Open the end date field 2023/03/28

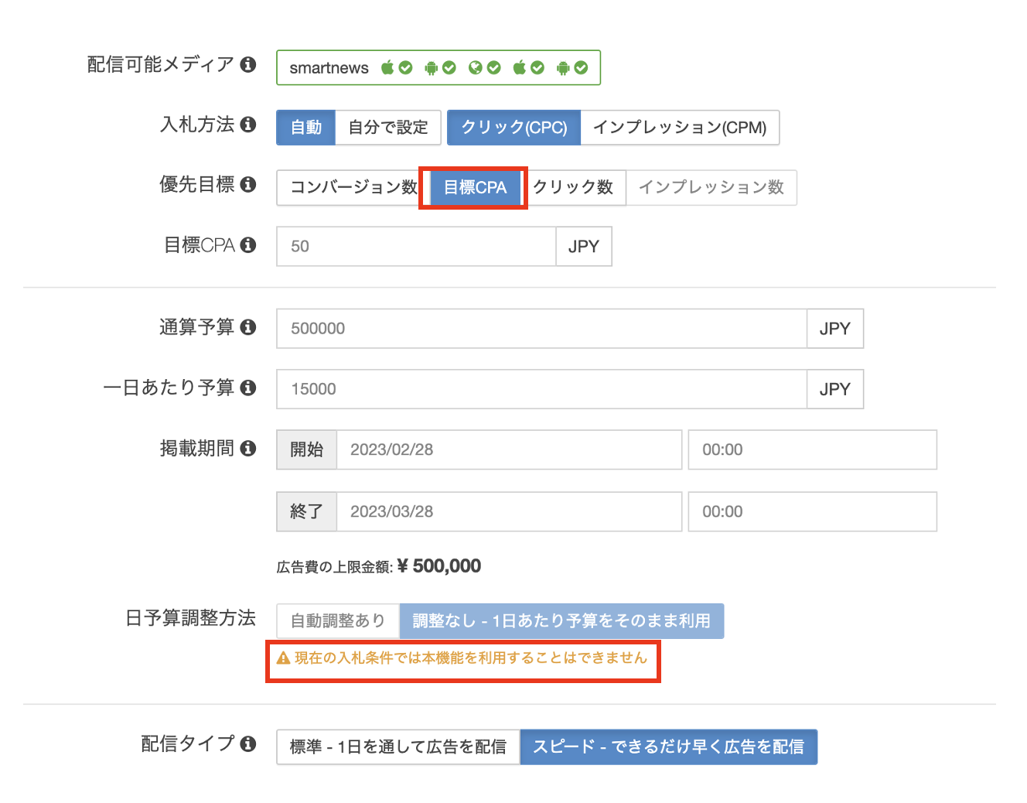coord(508,511)
